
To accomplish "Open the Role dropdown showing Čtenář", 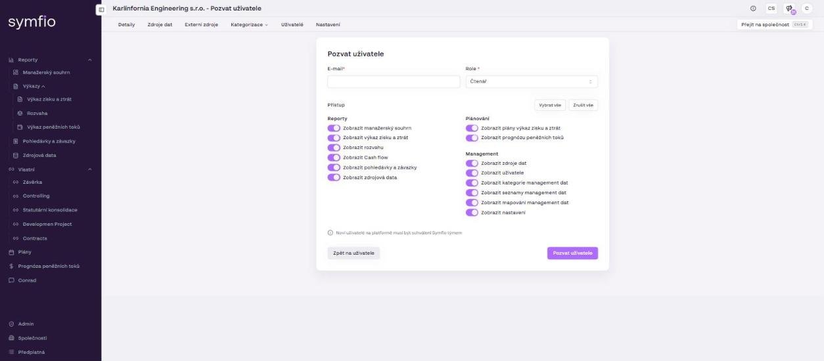I will click(x=532, y=81).
